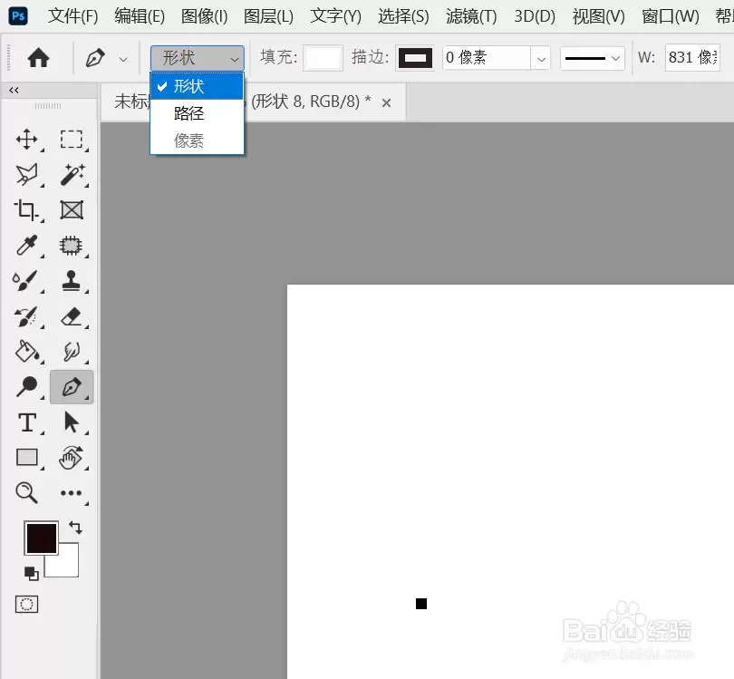Click the Photoshop Ps logo

pyautogui.click(x=18, y=16)
